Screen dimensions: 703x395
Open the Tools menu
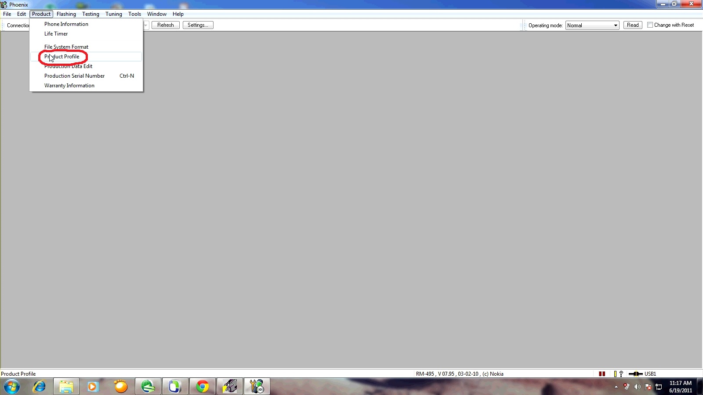[134, 14]
